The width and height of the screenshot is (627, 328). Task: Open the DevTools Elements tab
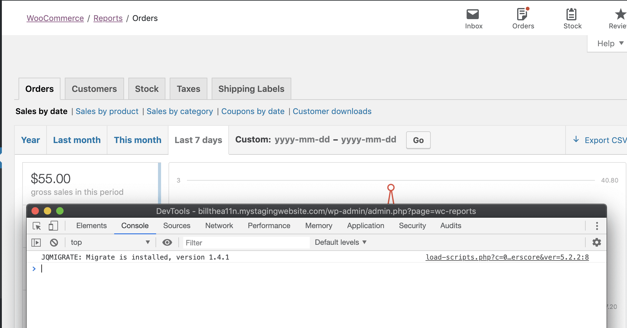[x=91, y=226]
